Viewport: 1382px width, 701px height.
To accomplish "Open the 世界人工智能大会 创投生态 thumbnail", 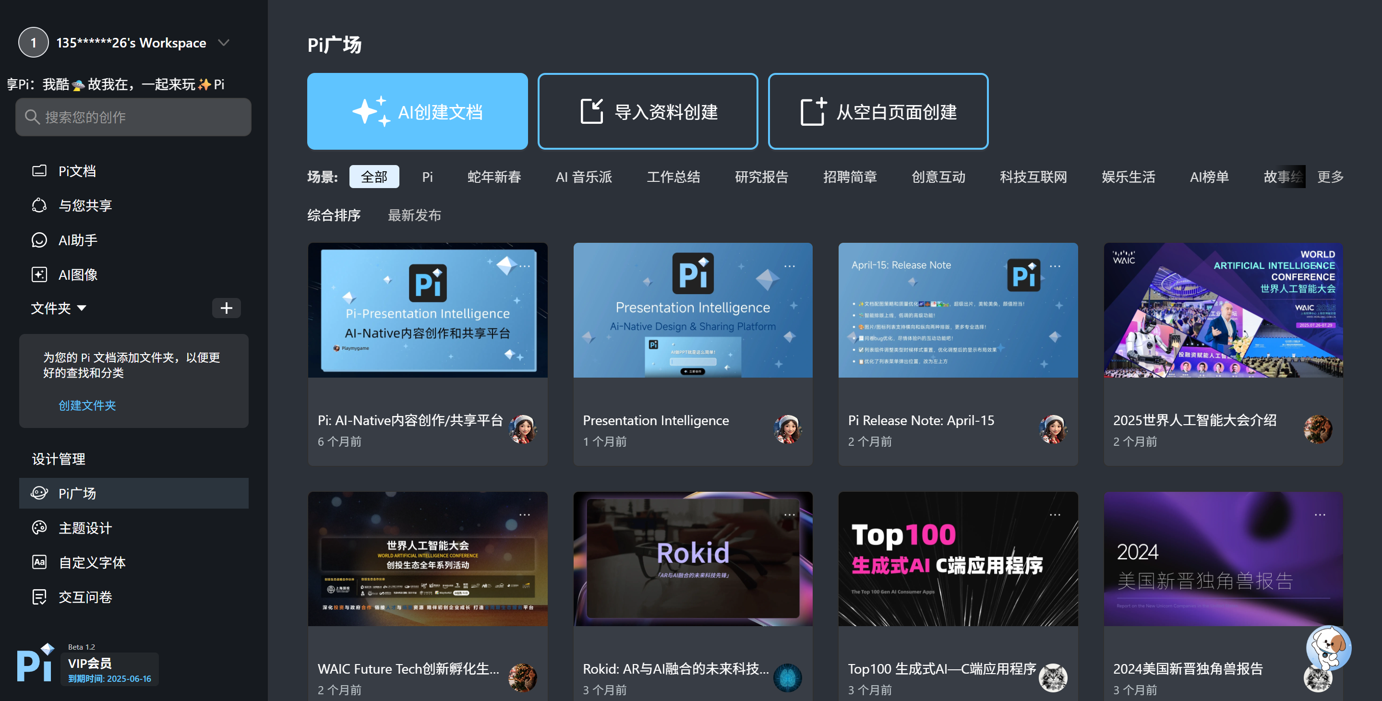I will [x=428, y=559].
